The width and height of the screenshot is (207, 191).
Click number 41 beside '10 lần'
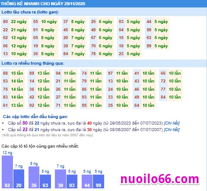(137, 73)
